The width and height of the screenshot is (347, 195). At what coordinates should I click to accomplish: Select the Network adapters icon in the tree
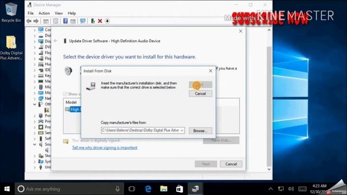(41, 99)
